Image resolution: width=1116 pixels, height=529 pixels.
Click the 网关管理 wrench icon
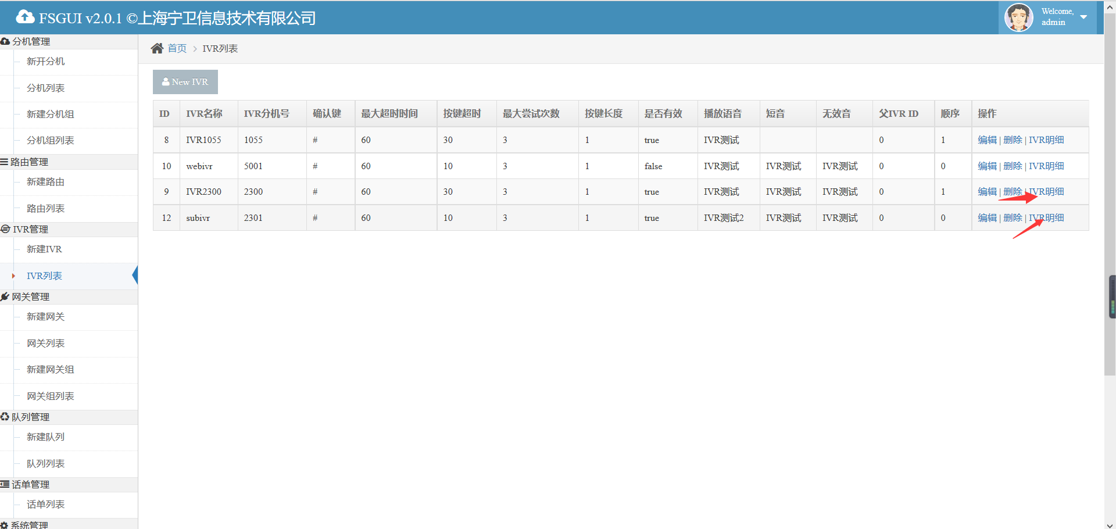[5, 296]
